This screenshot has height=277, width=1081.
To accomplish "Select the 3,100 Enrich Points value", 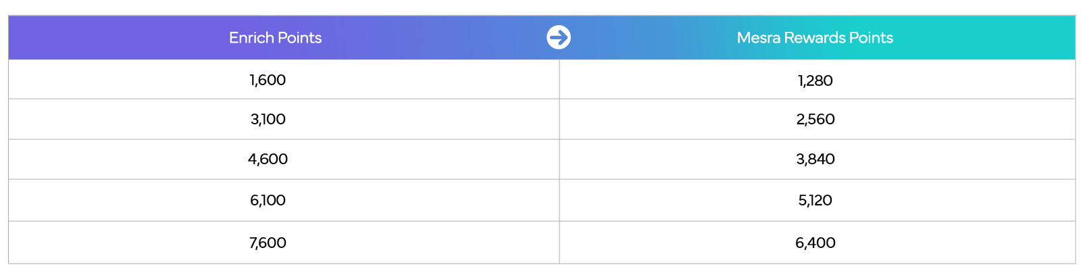I will (x=268, y=119).
